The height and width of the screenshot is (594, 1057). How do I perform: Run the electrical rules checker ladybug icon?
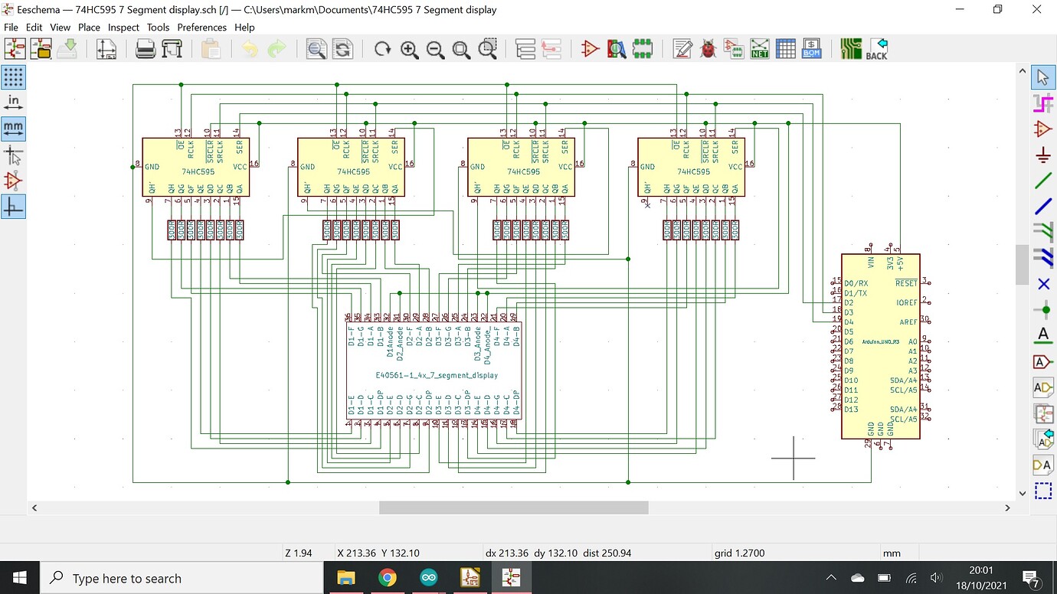(x=708, y=50)
